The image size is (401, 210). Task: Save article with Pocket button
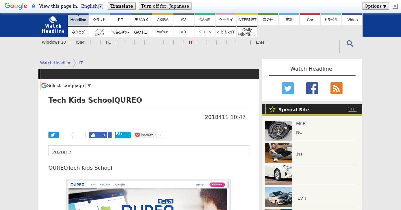click(x=144, y=135)
